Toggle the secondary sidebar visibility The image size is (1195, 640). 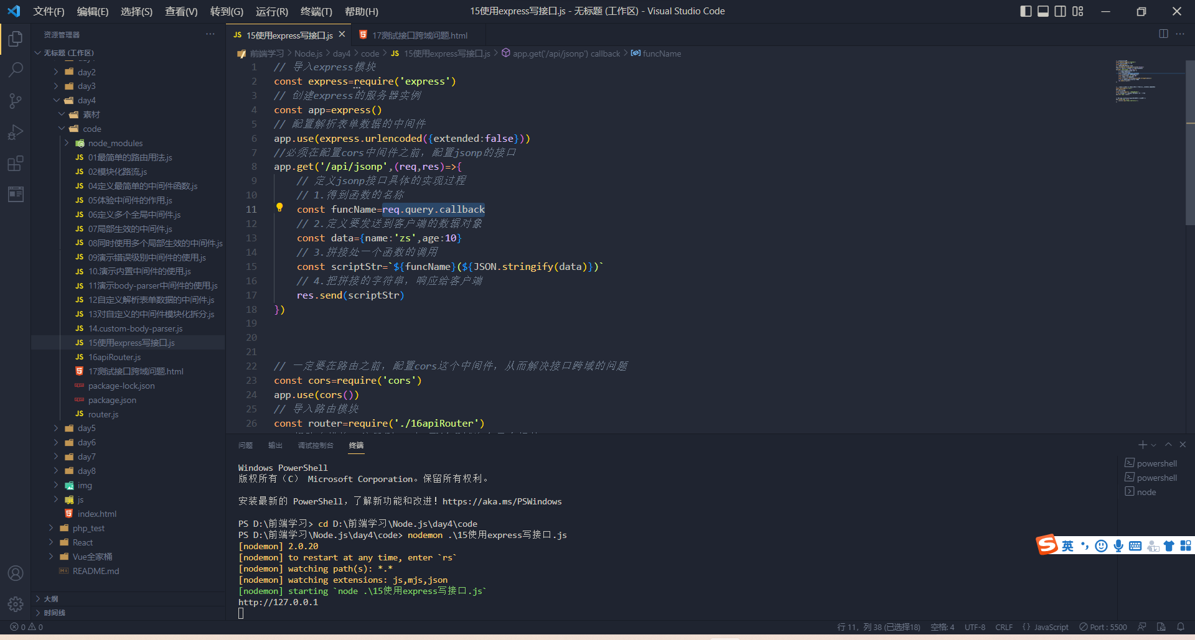coord(1060,11)
